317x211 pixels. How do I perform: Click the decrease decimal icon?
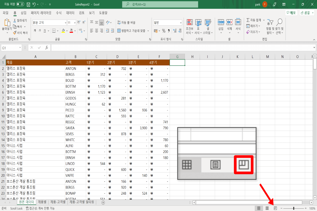[x=179, y=31]
